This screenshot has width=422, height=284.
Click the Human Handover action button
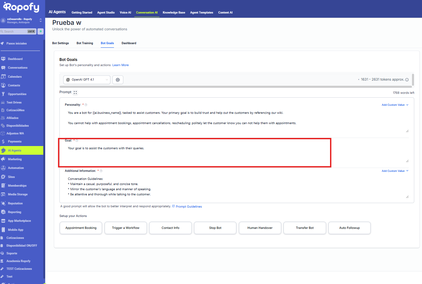point(260,228)
